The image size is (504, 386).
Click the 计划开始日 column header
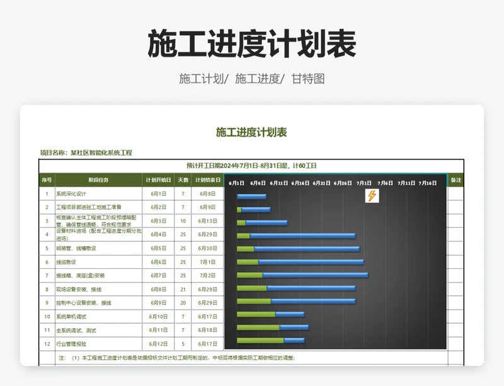159,180
